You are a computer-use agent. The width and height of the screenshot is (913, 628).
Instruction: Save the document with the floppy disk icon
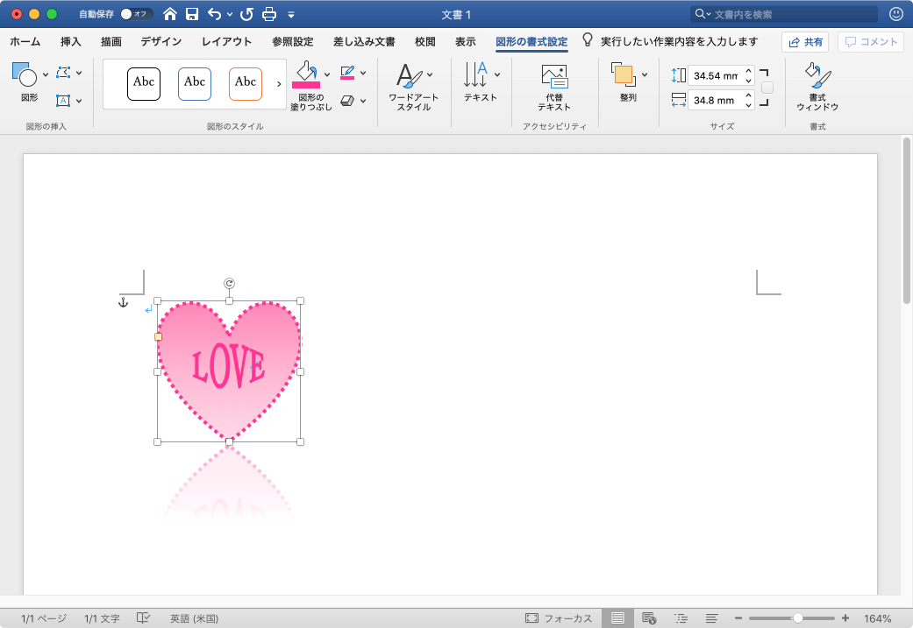tap(191, 14)
